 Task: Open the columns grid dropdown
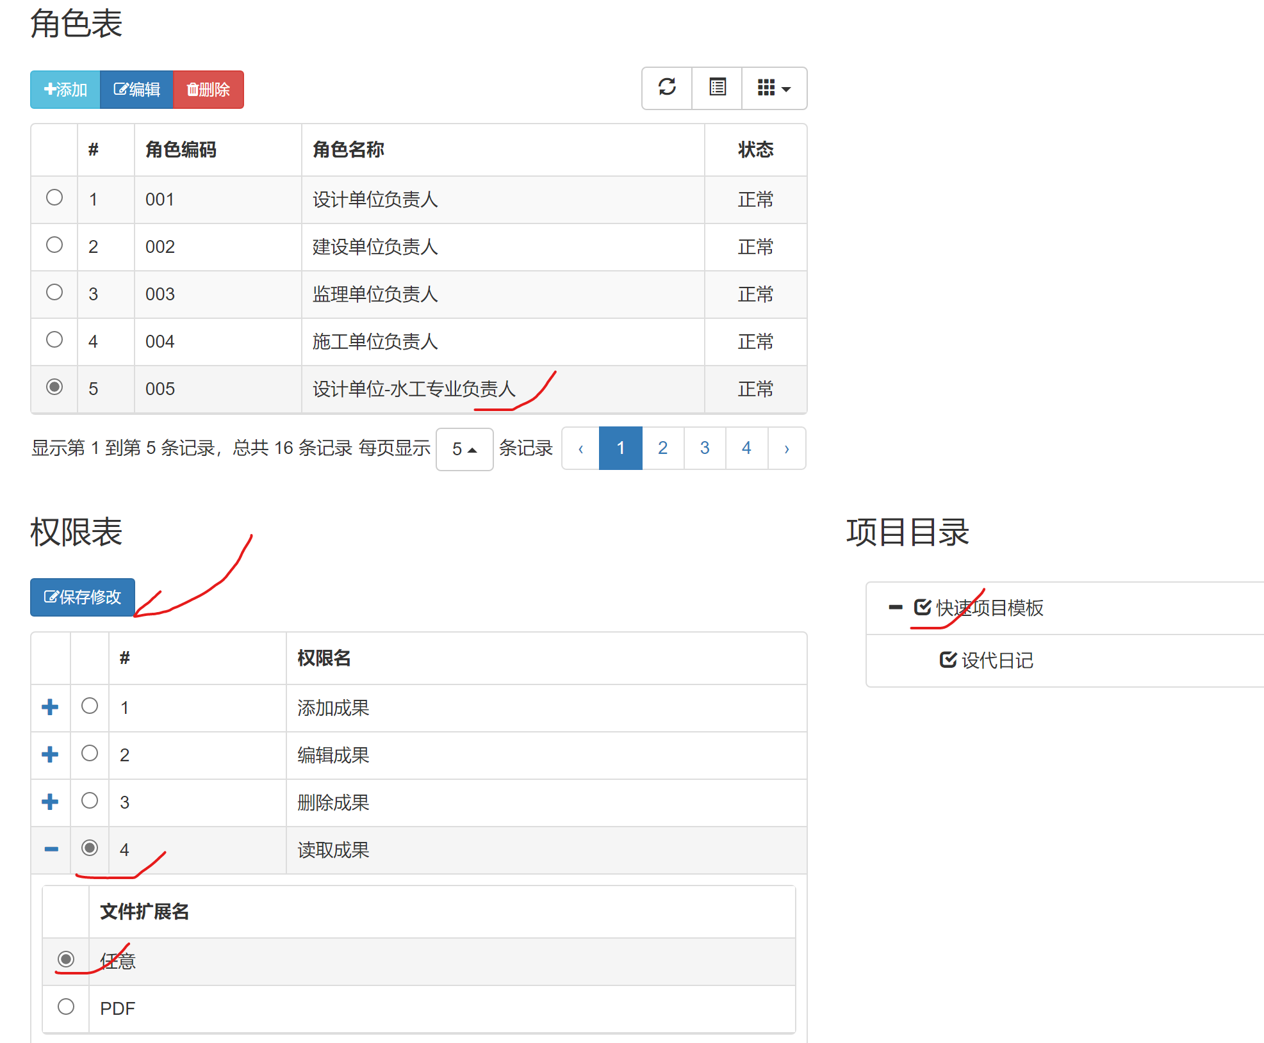773,88
